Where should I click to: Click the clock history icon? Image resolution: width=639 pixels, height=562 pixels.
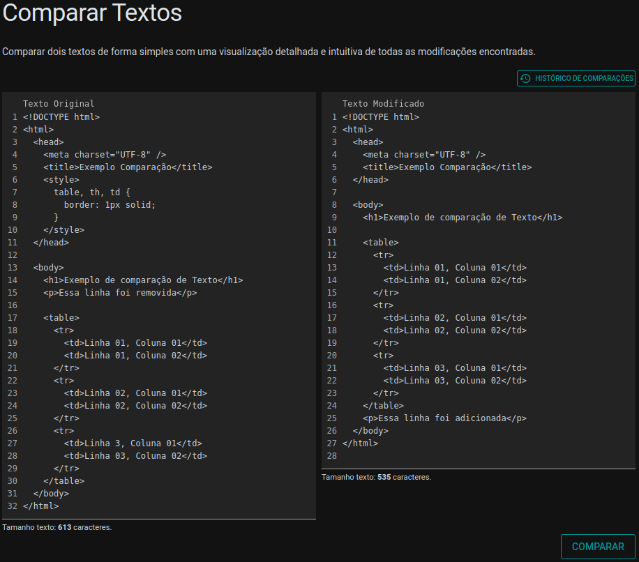point(525,78)
